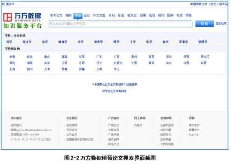Choose 河北 under school location
The height and width of the screenshot is (164, 231).
click(169, 57)
